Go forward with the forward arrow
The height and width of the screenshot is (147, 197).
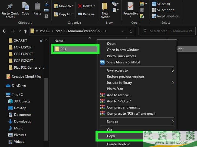13,31
